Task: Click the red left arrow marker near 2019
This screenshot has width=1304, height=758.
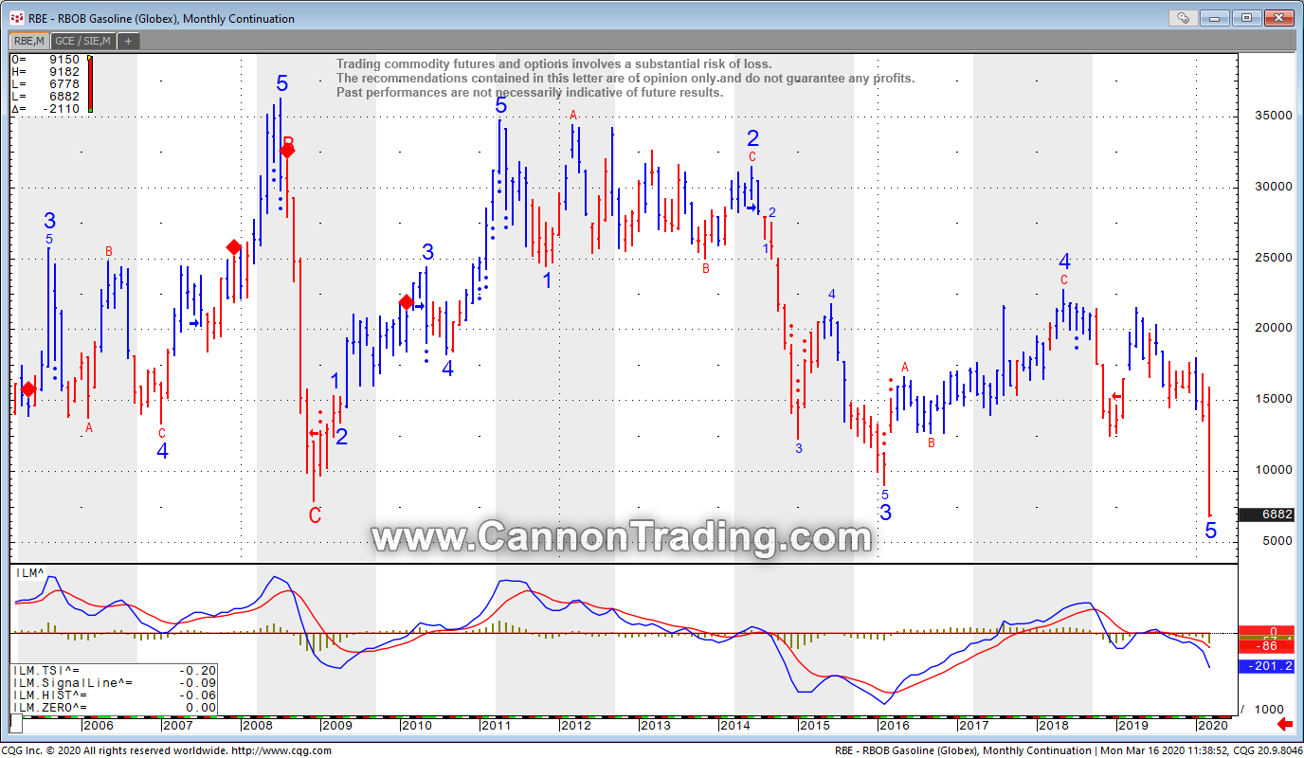Action: pyautogui.click(x=1116, y=396)
